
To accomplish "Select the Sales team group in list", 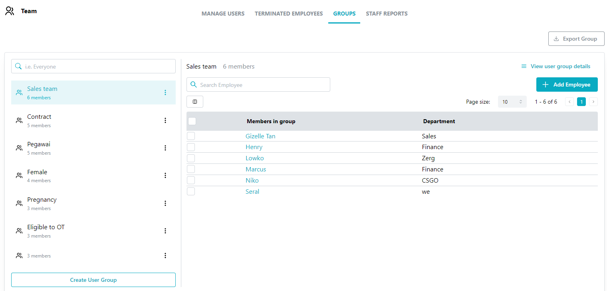I will 93,92.
